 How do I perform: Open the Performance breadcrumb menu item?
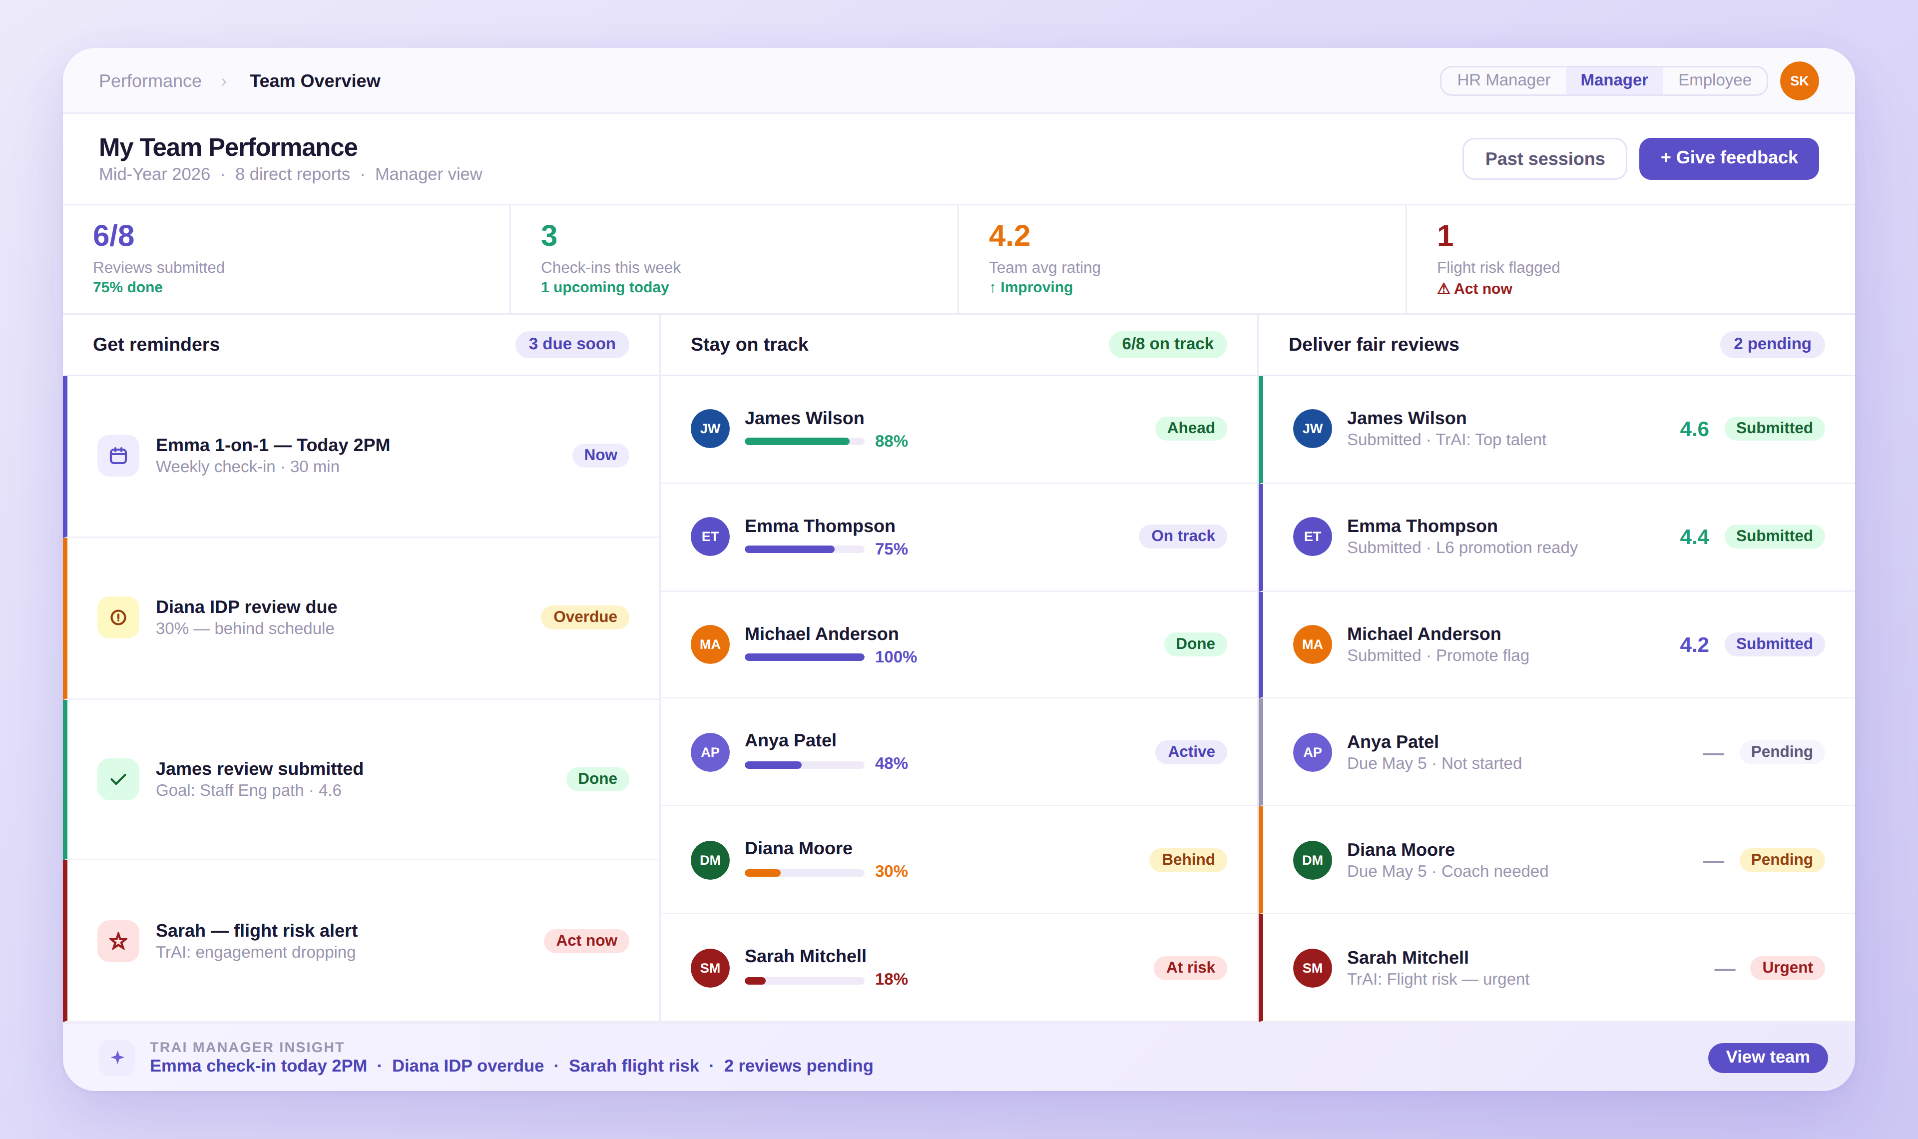pyautogui.click(x=150, y=80)
